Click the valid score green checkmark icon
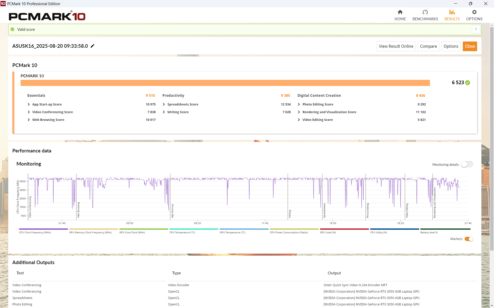 [12, 30]
